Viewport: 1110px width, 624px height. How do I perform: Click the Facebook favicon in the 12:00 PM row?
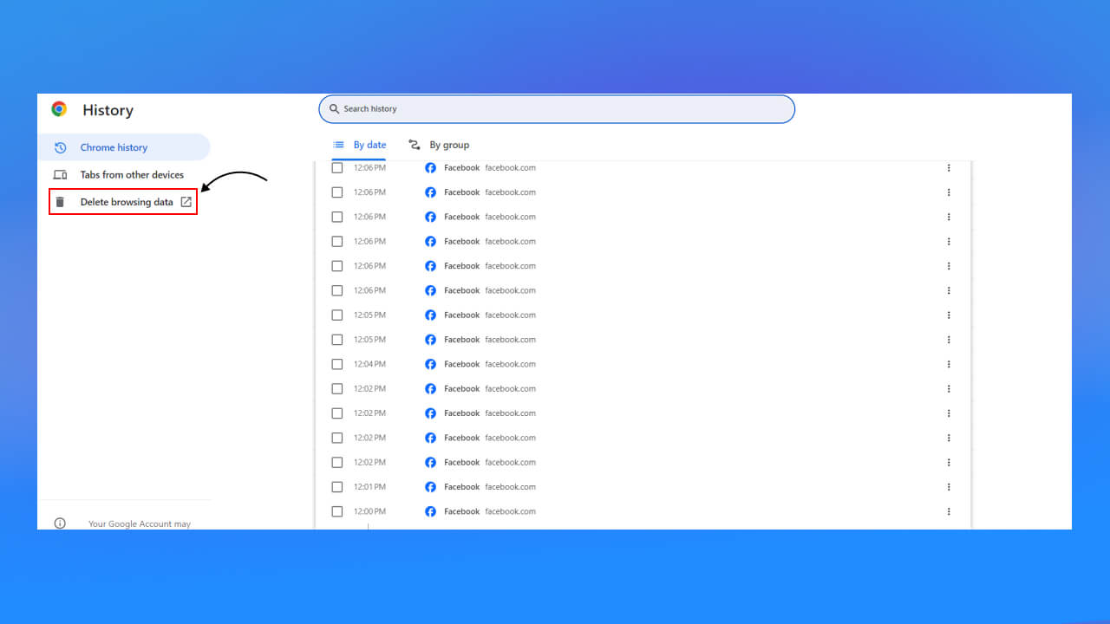point(430,511)
